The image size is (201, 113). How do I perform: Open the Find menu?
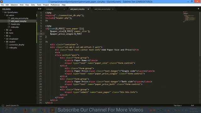tap(21, 5)
